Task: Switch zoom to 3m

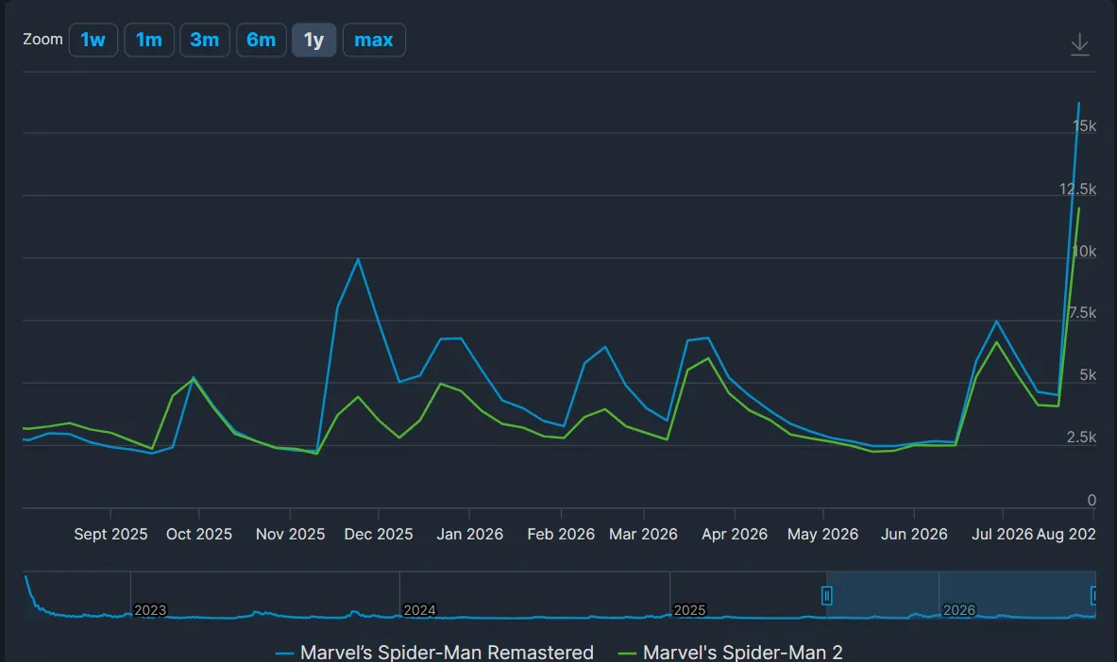Action: 205,40
